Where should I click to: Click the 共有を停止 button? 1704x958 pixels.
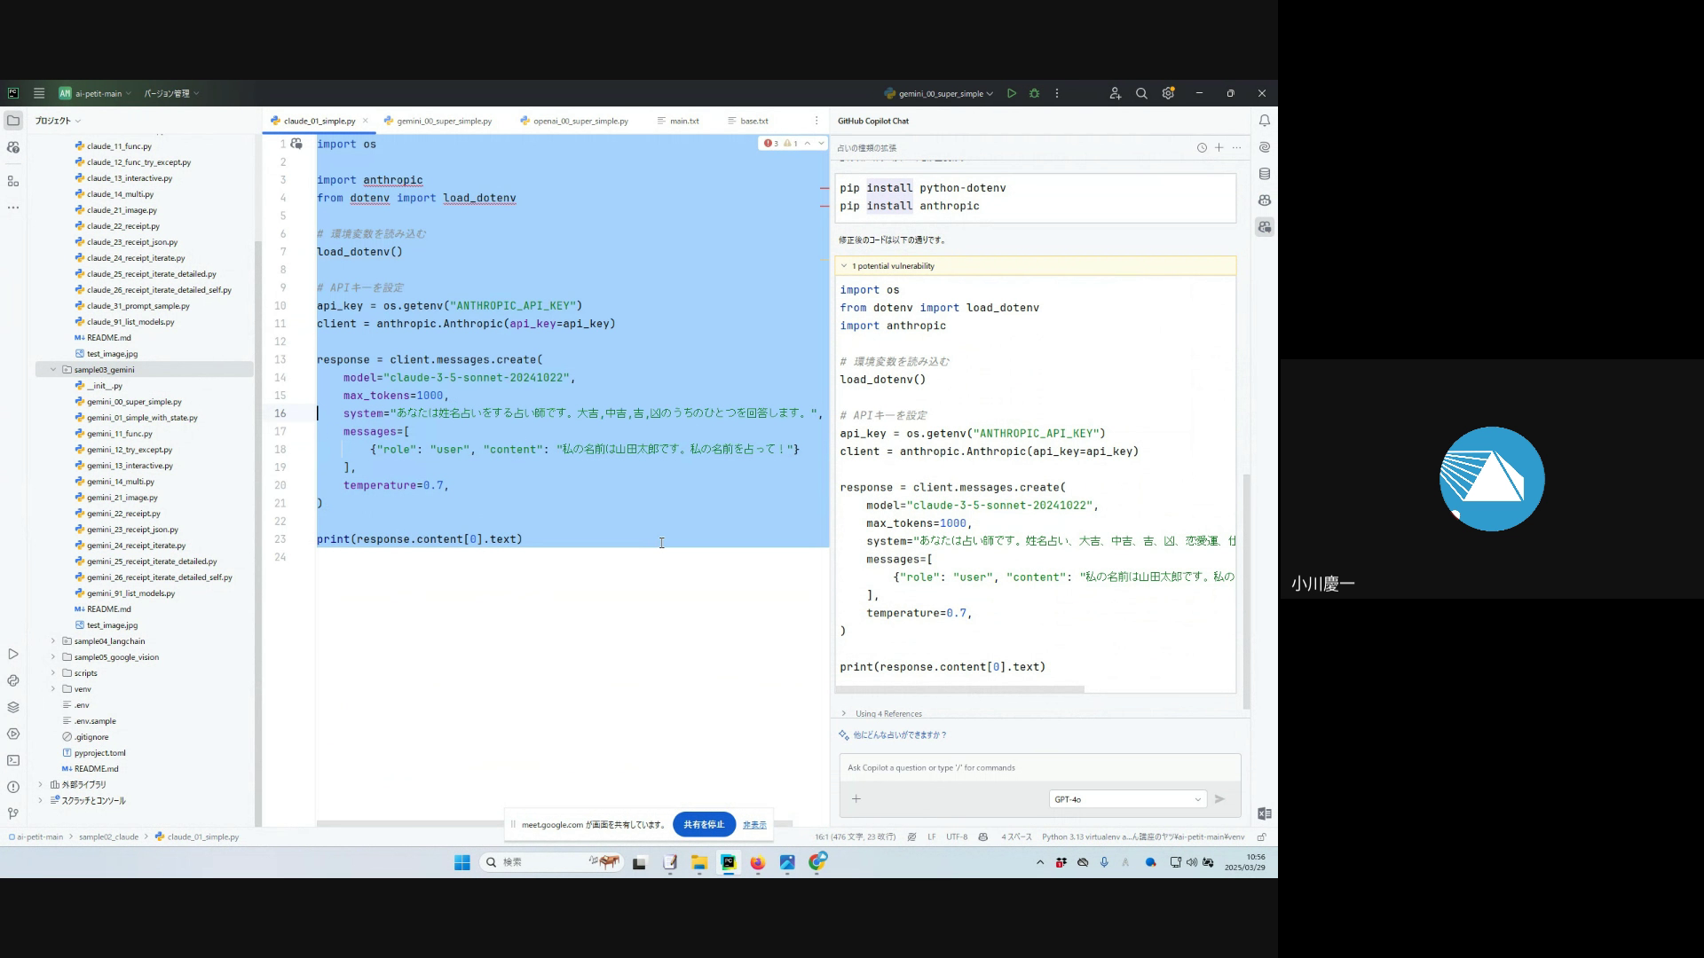(704, 824)
